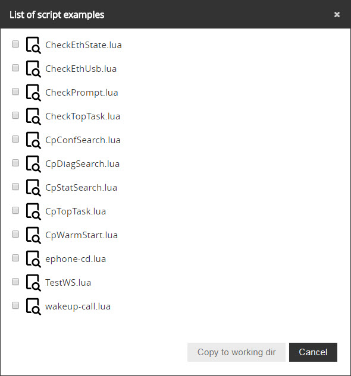
Task: Select the CpWarmStart.lua checkbox
Action: click(x=15, y=234)
